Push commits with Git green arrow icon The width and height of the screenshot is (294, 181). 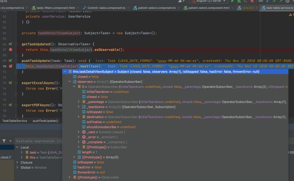point(281,1)
